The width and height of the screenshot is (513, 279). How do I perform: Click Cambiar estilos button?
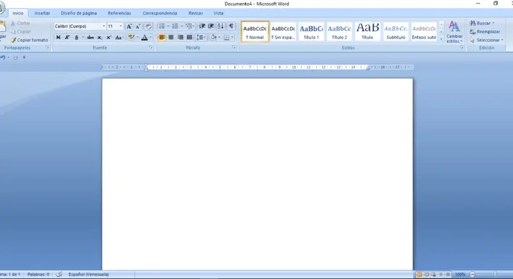(x=454, y=32)
